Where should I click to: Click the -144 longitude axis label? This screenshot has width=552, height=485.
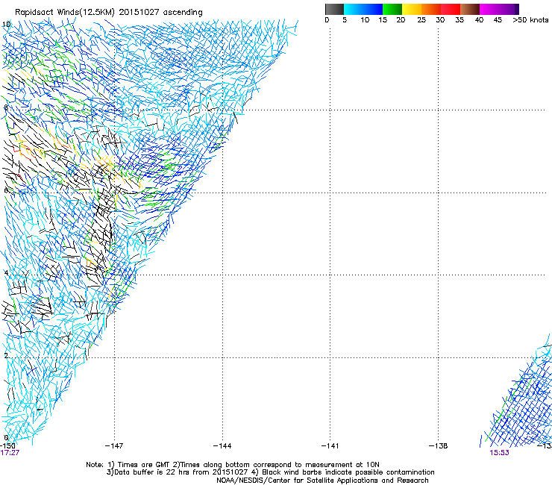pos(222,446)
